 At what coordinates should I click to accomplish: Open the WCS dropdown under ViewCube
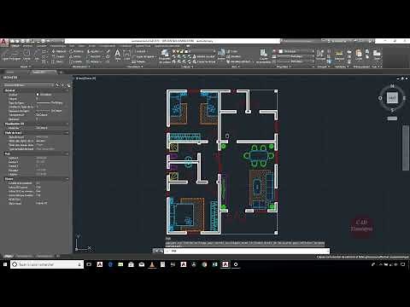(392, 119)
